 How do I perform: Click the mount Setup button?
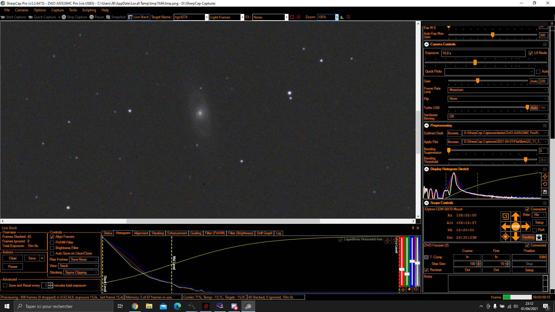click(539, 222)
